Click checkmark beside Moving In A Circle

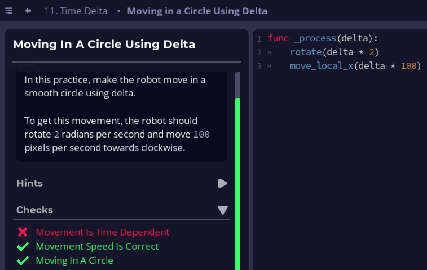point(23,260)
